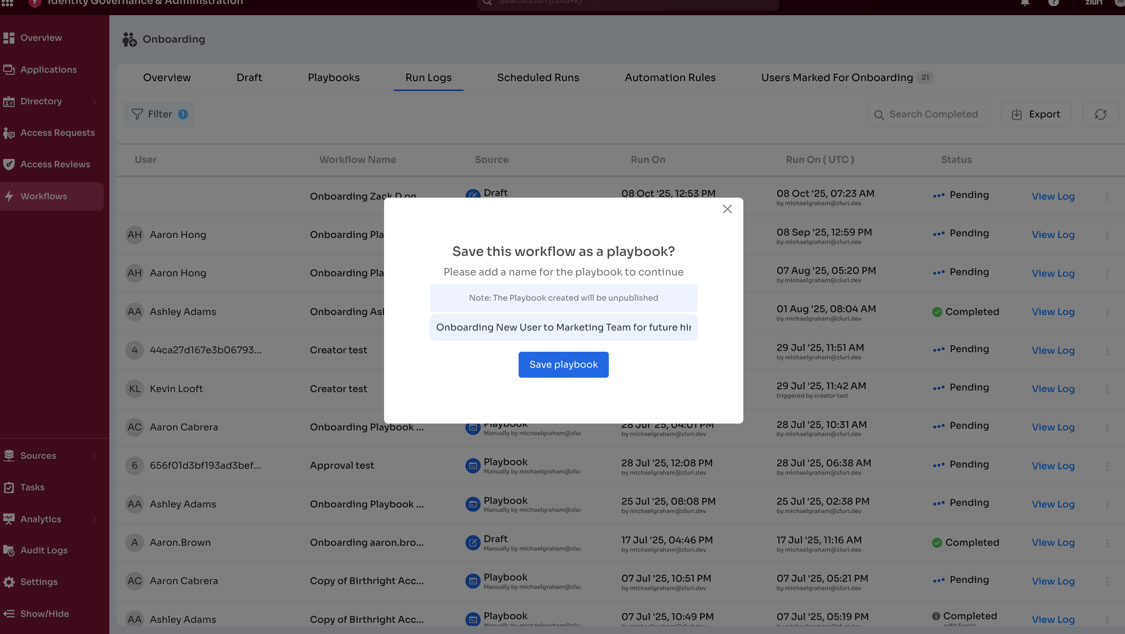Open the app launcher grid icon
The image size is (1125, 634).
pos(8,3)
